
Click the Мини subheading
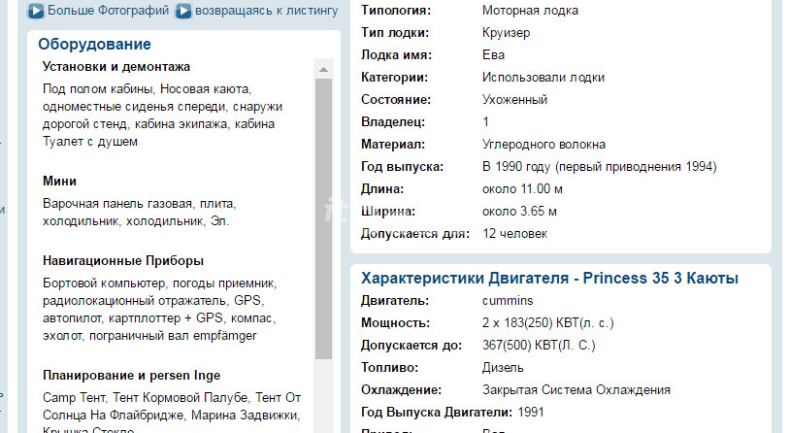pyautogui.click(x=60, y=182)
